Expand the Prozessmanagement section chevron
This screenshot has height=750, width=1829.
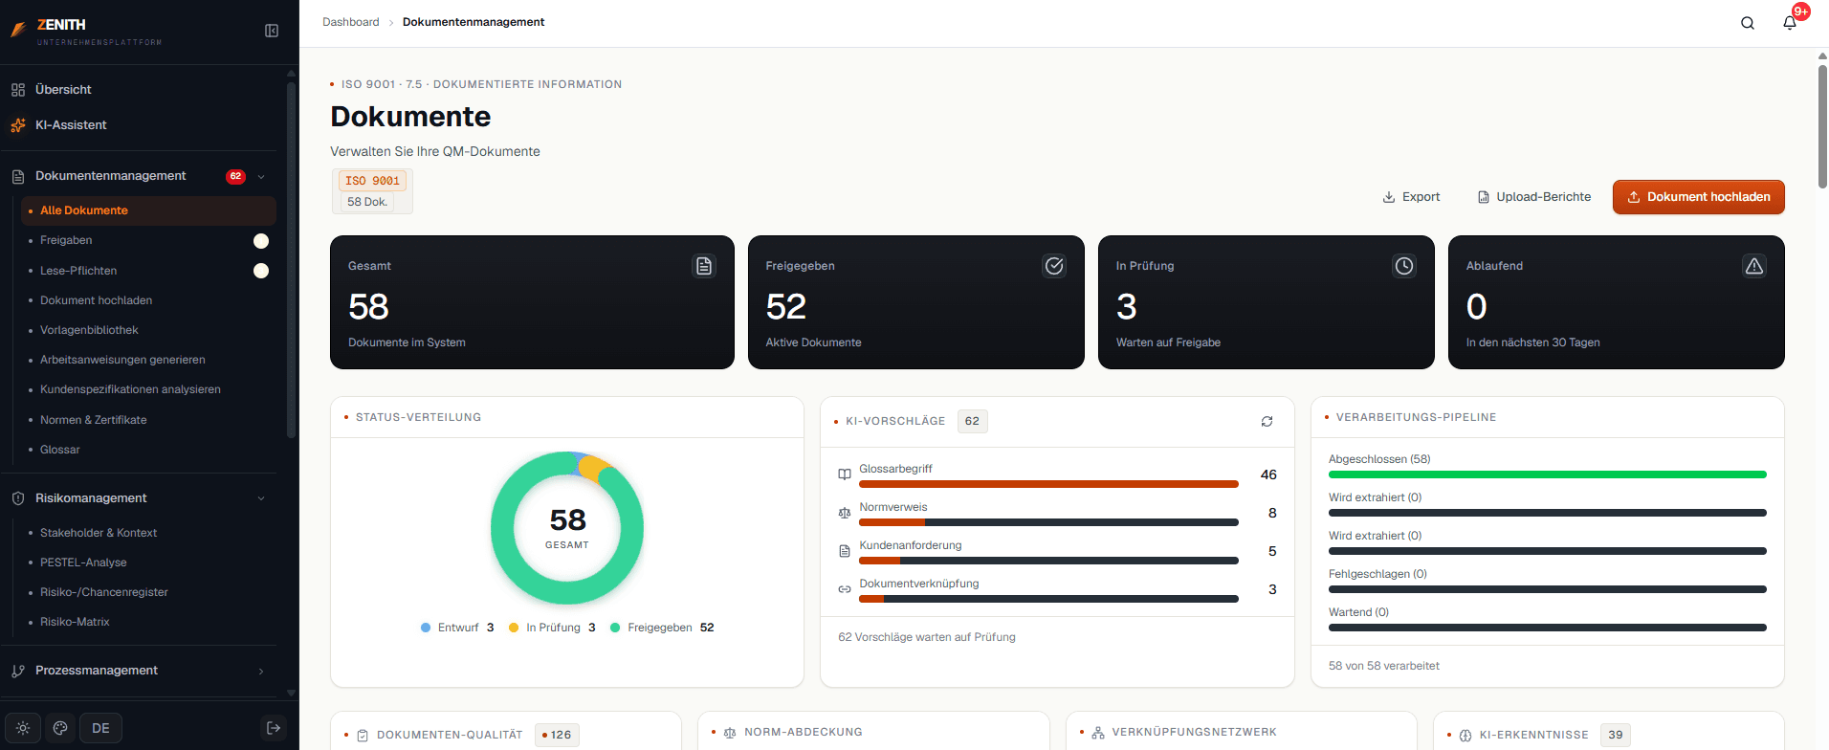[261, 672]
